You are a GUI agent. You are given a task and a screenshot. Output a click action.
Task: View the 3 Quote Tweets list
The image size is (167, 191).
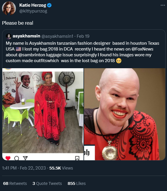pos(47,183)
